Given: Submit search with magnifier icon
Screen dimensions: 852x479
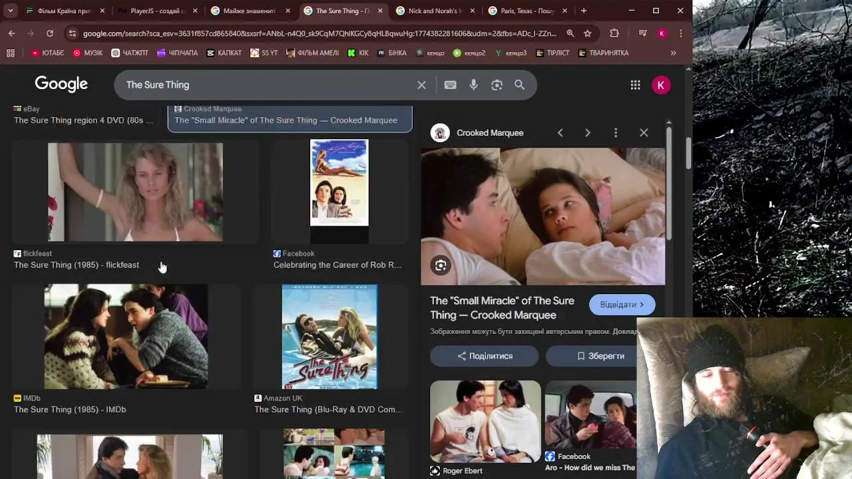Looking at the screenshot, I should pos(520,84).
